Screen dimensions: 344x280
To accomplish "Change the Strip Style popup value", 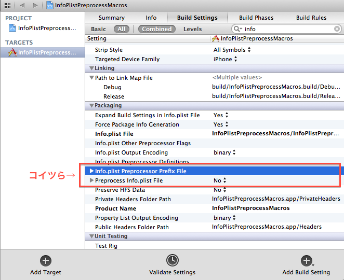I will tap(232, 50).
